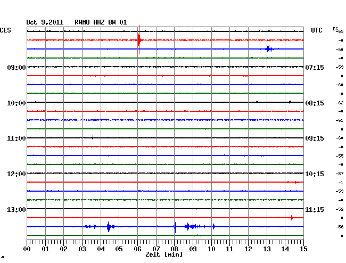The image size is (346, 263).
Task: Click the blue spike at minute 08 on bottom blue trace
Action: tap(175, 227)
